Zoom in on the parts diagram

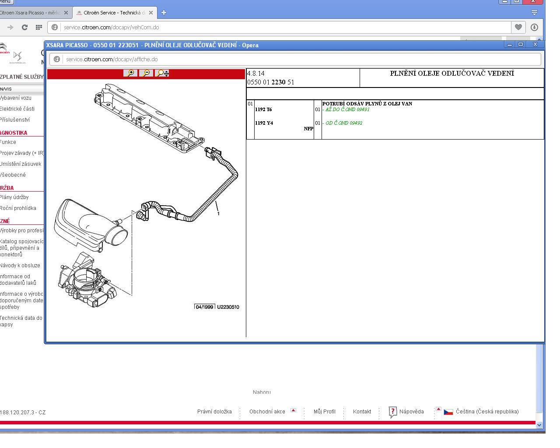(x=130, y=73)
